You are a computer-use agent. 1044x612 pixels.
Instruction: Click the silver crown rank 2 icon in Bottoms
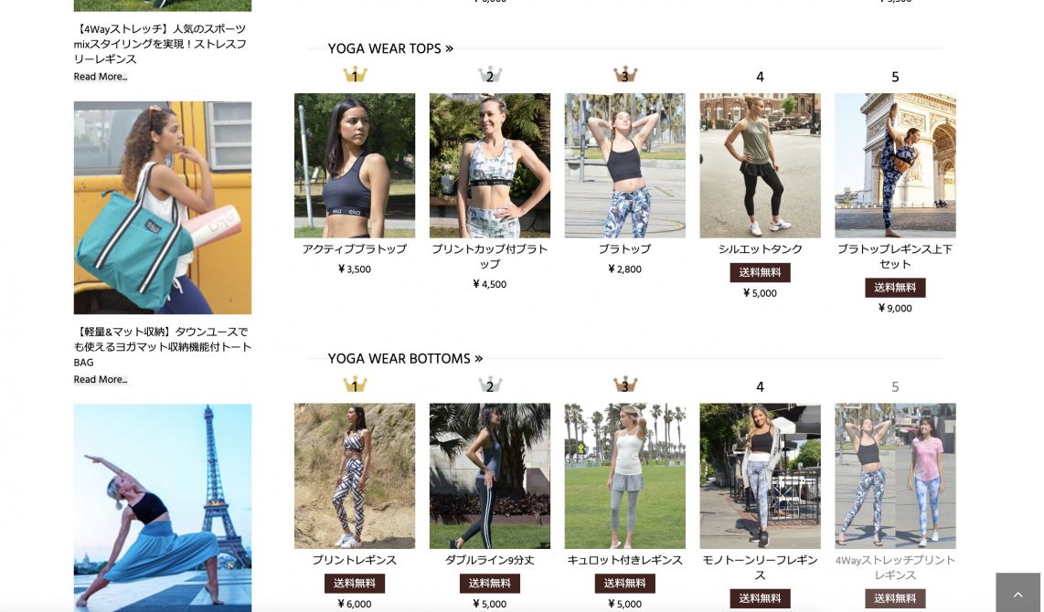coord(490,385)
